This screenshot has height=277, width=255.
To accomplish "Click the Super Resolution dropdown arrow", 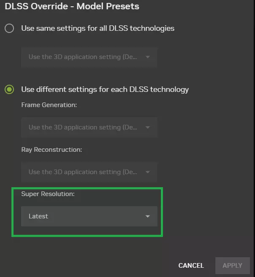I will pos(147,216).
